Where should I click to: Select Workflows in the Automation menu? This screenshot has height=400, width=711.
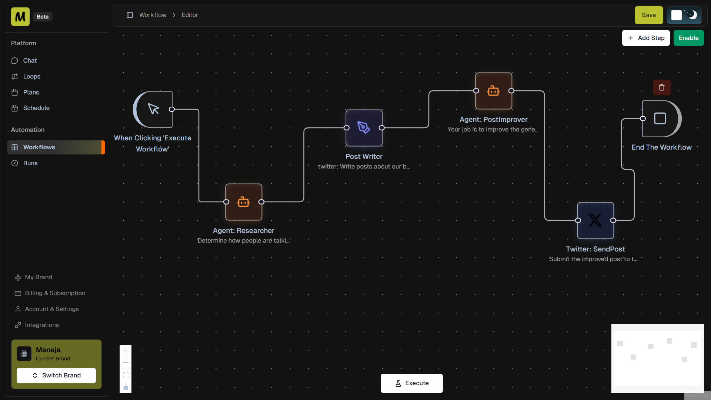39,147
